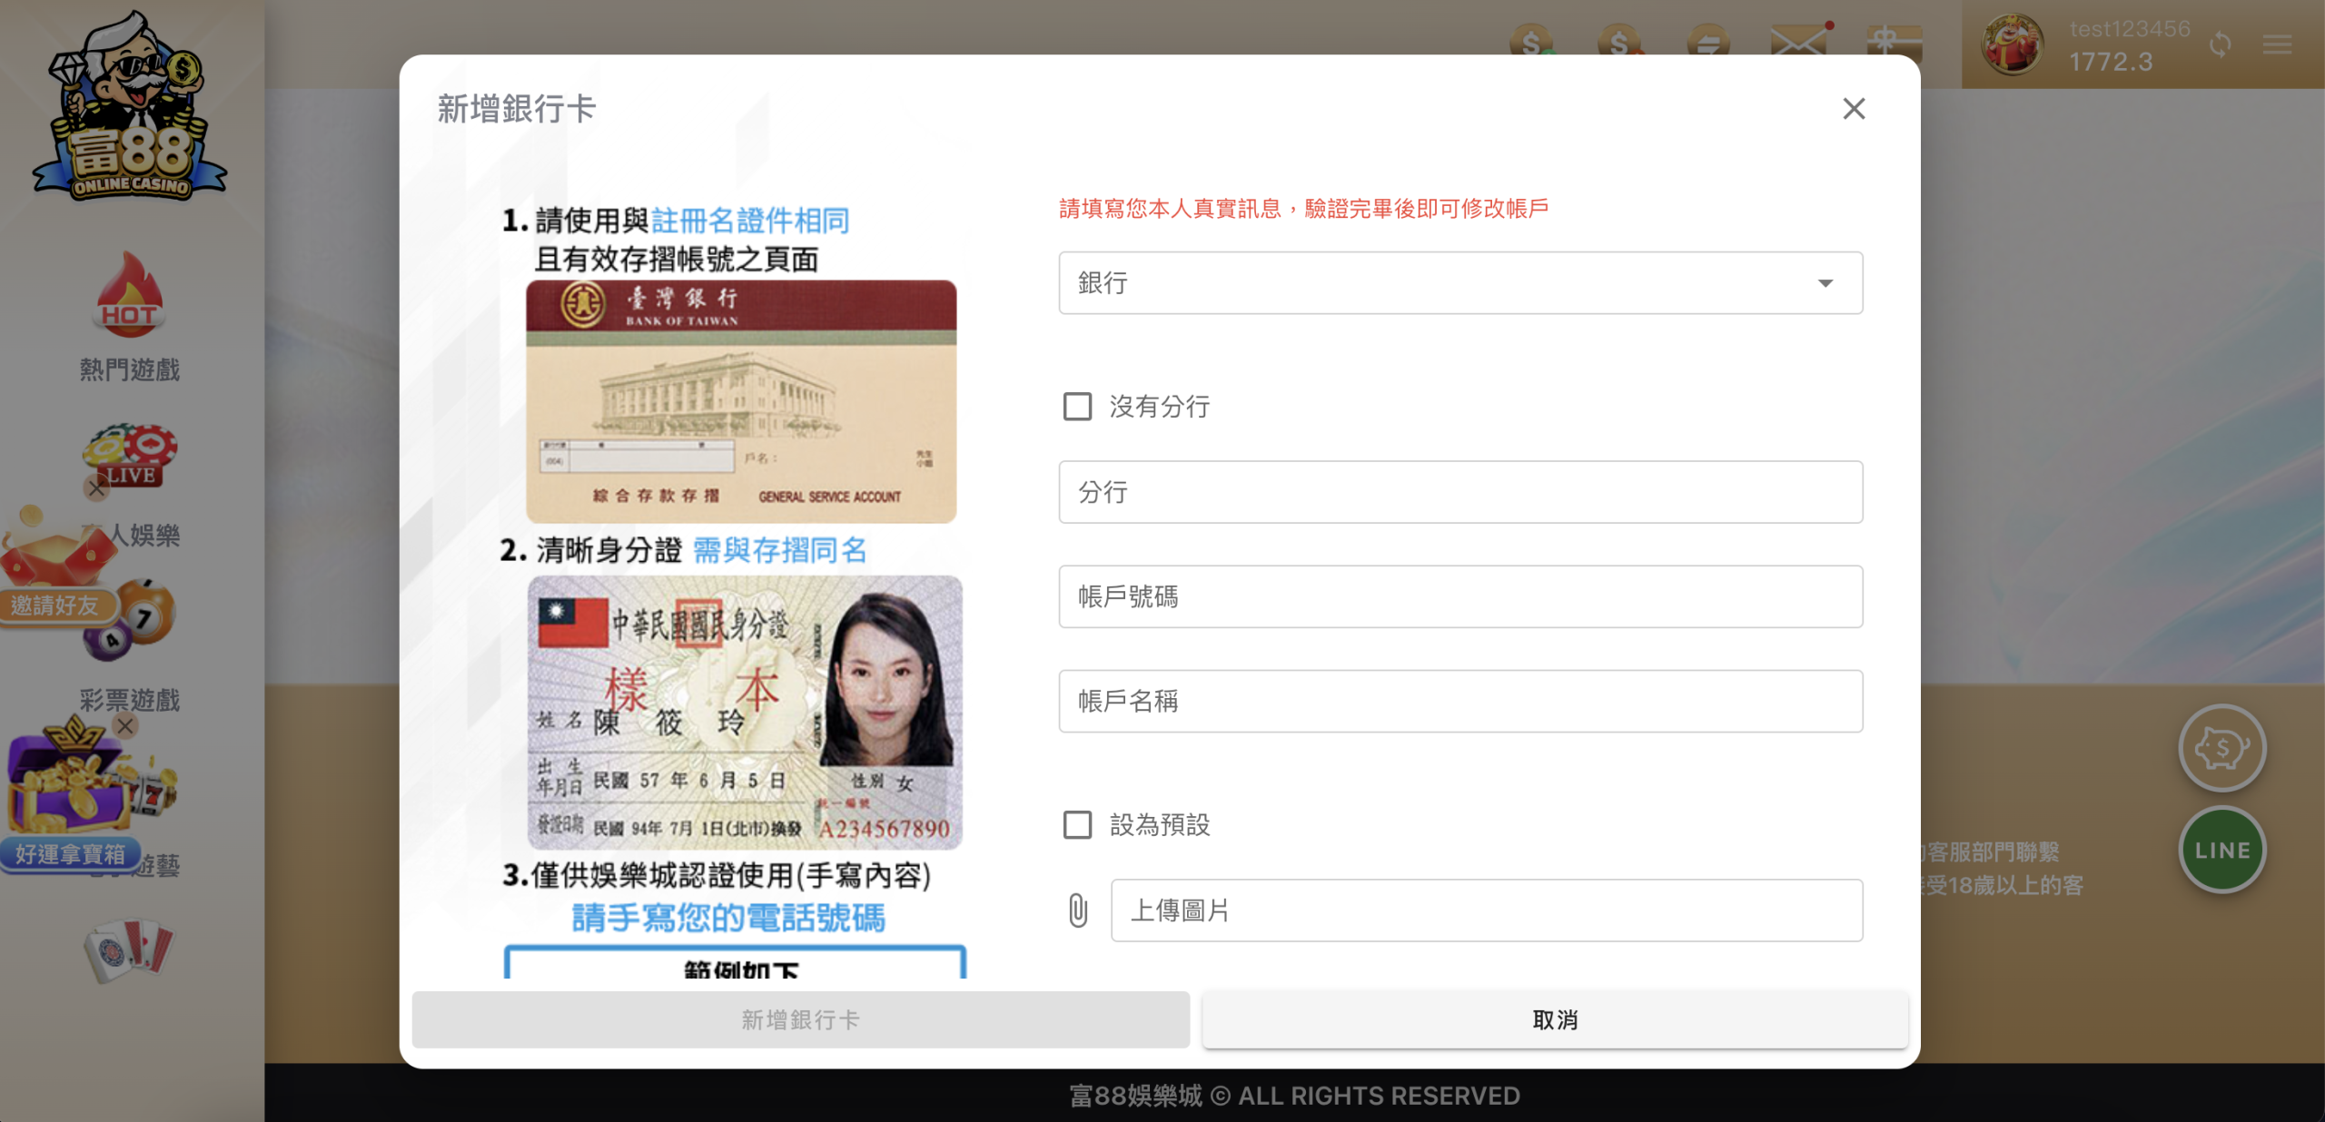This screenshot has width=2325, height=1122.
Task: Open 熱門遊戲 hot games in the sidebar
Action: [130, 318]
